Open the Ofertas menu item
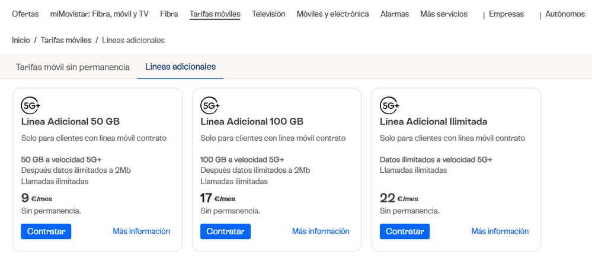The image size is (592, 258). pyautogui.click(x=25, y=14)
